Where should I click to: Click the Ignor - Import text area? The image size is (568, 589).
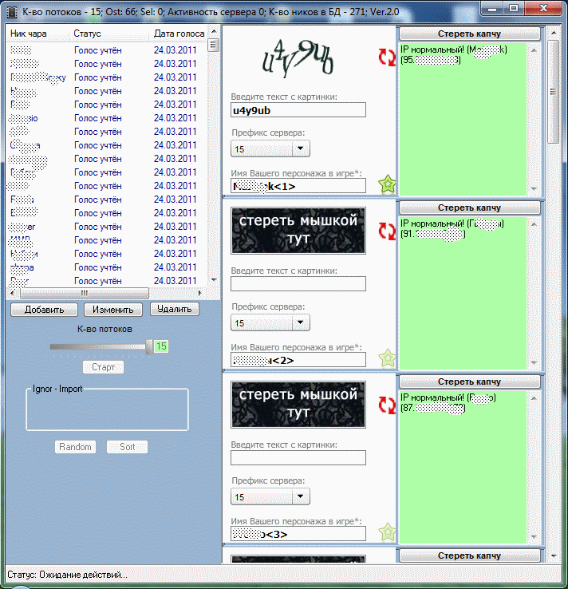[x=107, y=411]
